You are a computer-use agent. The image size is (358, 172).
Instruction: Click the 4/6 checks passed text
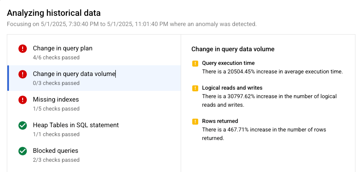(56, 57)
